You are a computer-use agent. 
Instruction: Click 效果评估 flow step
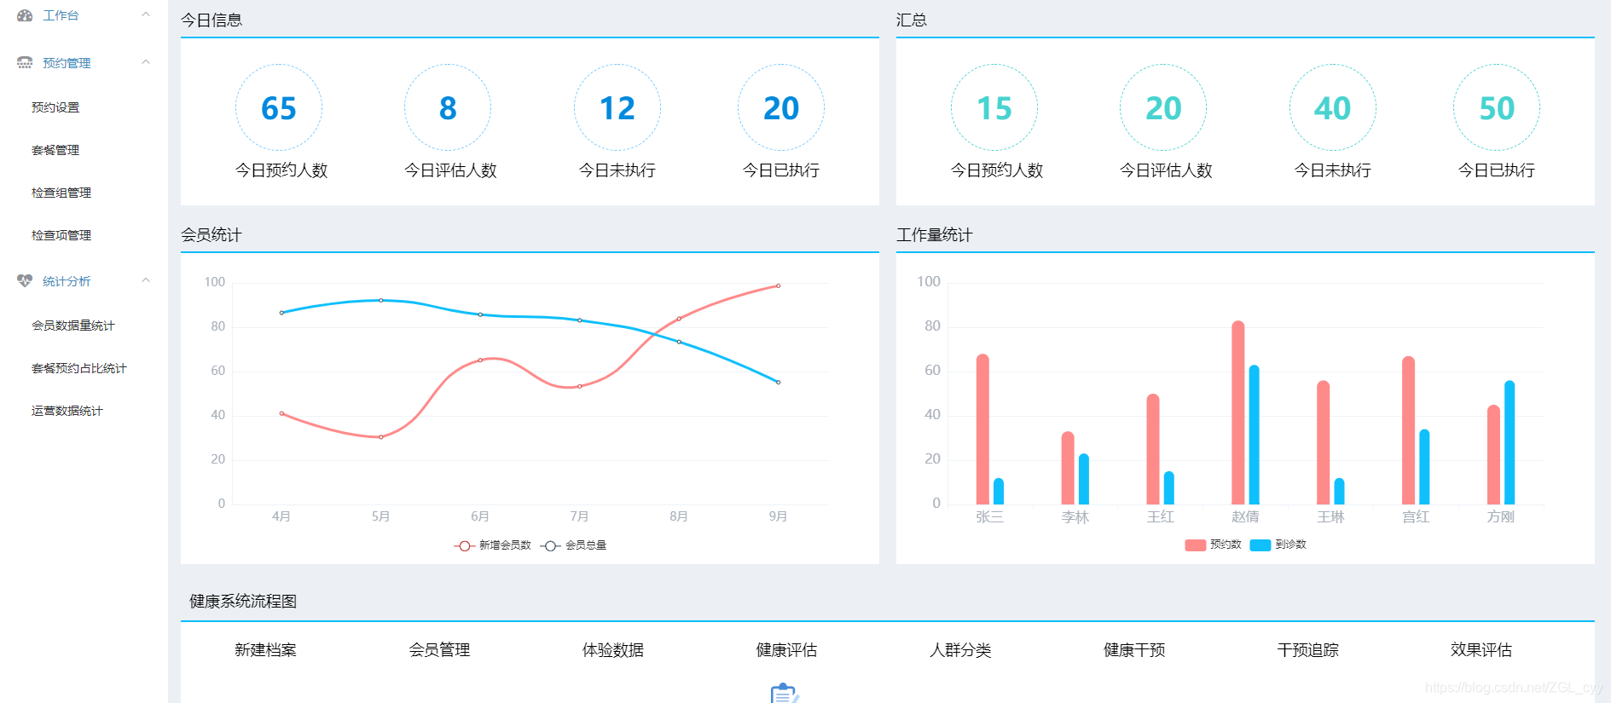(1481, 650)
